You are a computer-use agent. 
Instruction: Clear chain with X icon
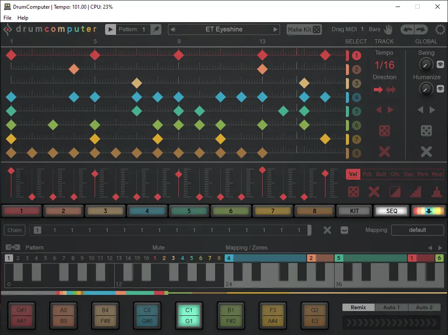(x=327, y=230)
